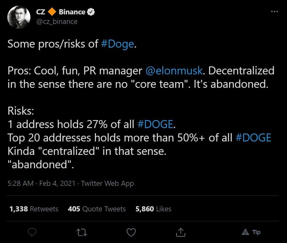View the 5,860 Likes list

[153, 209]
